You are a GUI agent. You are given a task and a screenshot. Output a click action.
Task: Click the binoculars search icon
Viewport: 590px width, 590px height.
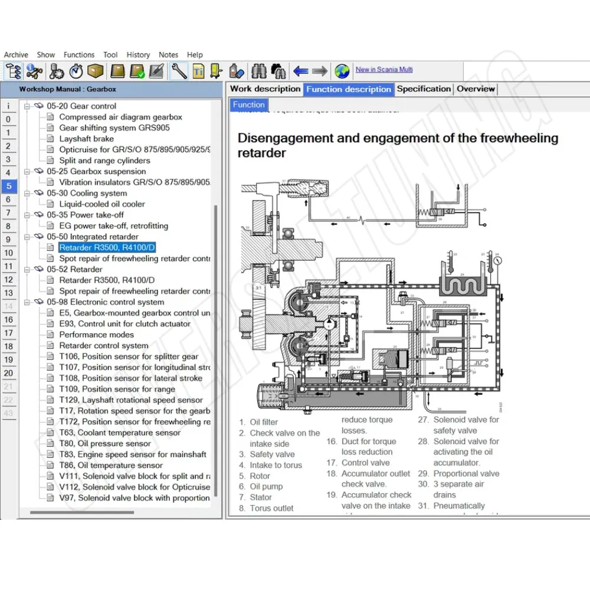(259, 71)
